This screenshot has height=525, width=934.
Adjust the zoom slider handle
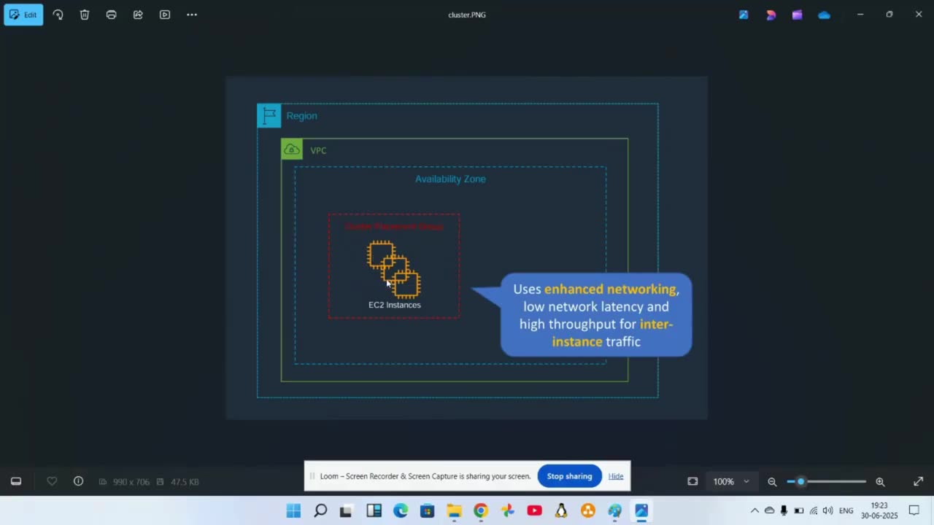tap(800, 481)
